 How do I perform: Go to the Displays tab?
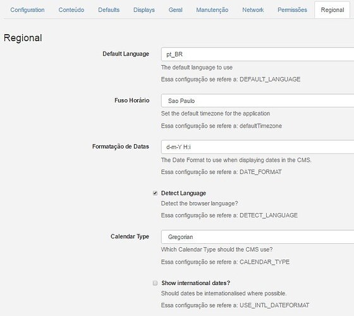[144, 10]
